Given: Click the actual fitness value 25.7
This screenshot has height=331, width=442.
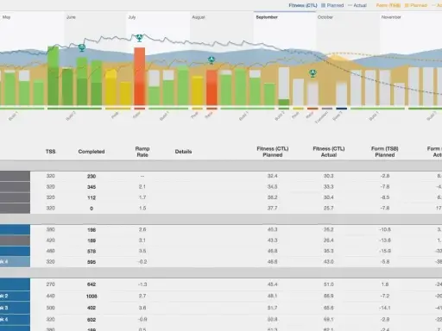Looking at the screenshot, I should 329,208.
